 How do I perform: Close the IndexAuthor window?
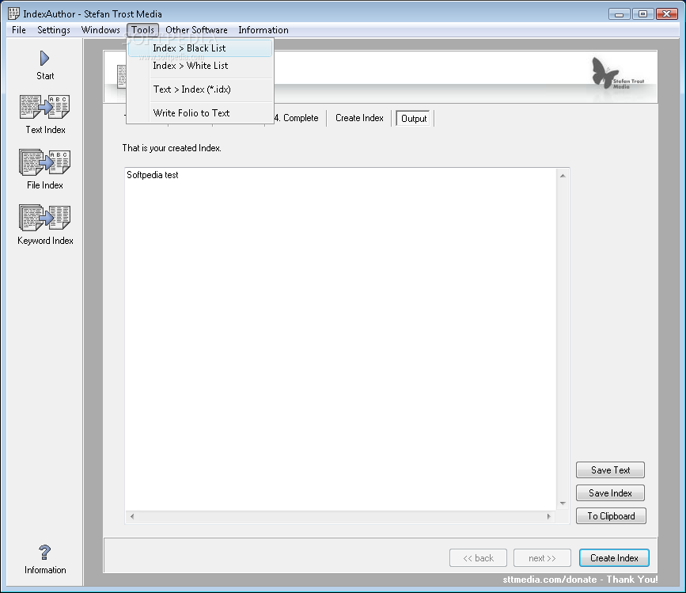point(667,14)
